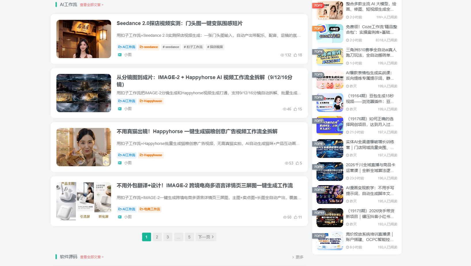Open the earbuds product image thumbnail
Screen dimensions: 471x266
(x=84, y=201)
